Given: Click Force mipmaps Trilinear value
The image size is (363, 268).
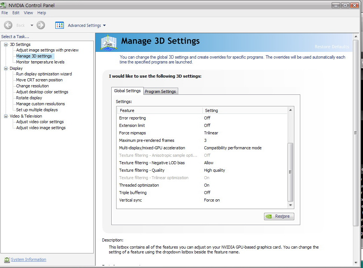Looking at the screenshot, I should tap(211, 133).
